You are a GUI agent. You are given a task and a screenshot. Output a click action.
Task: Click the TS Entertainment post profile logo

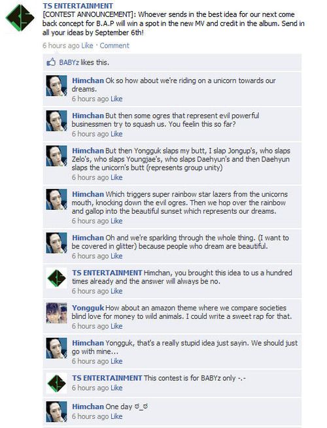tap(20, 17)
